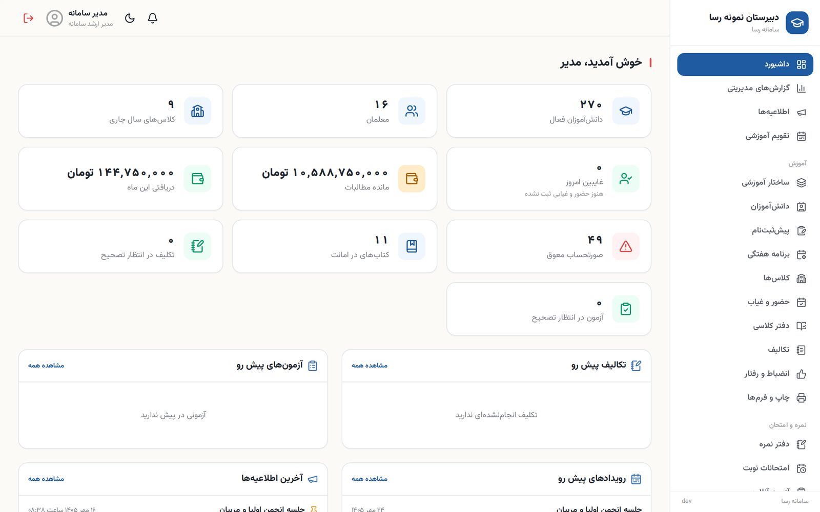
Task: Open the user profile avatar icon
Action: (54, 18)
